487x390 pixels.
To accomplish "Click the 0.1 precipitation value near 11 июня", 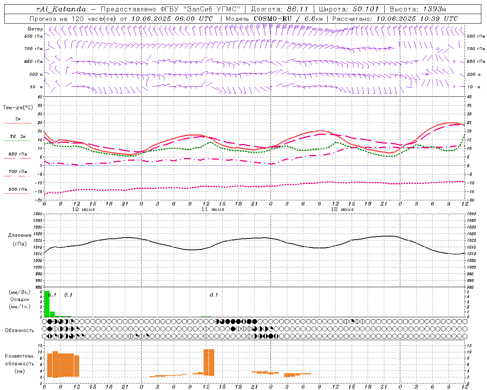I will (214, 295).
